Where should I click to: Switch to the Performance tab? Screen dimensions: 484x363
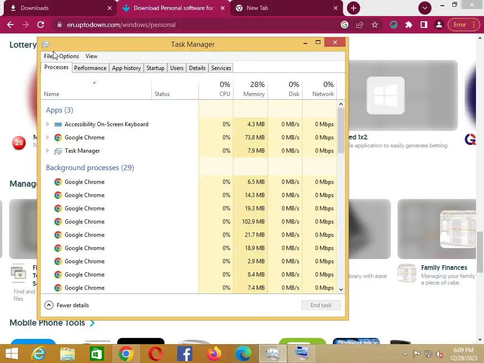(x=90, y=68)
